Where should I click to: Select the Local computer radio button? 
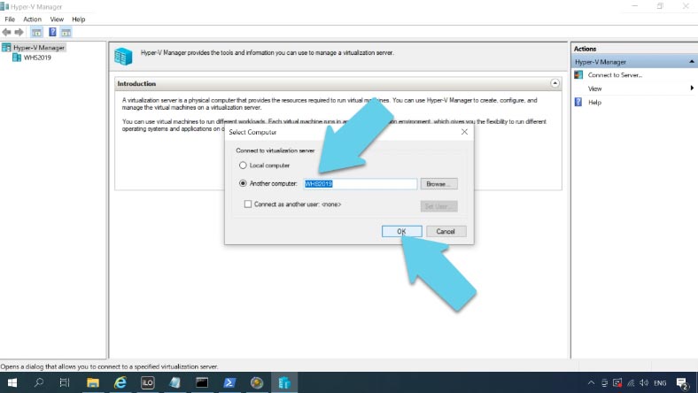coord(243,166)
